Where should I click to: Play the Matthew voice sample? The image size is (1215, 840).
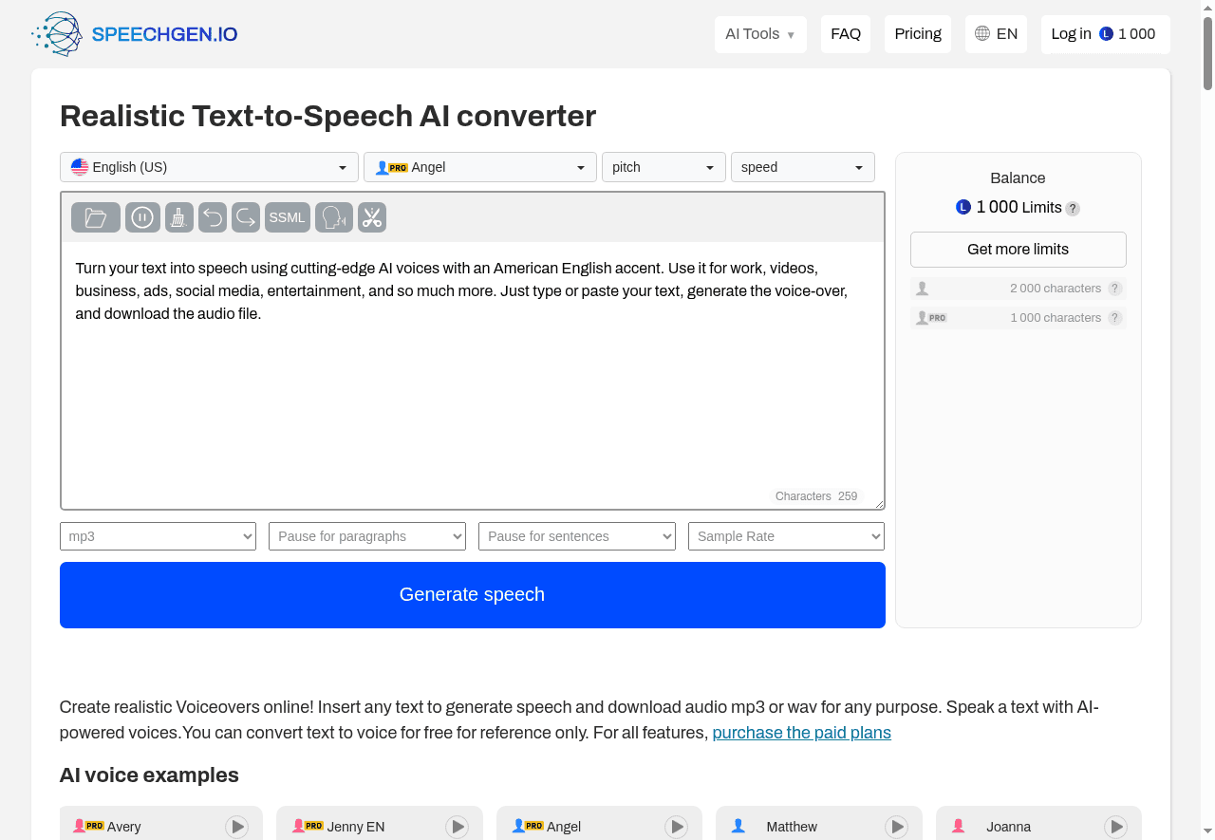(x=897, y=827)
